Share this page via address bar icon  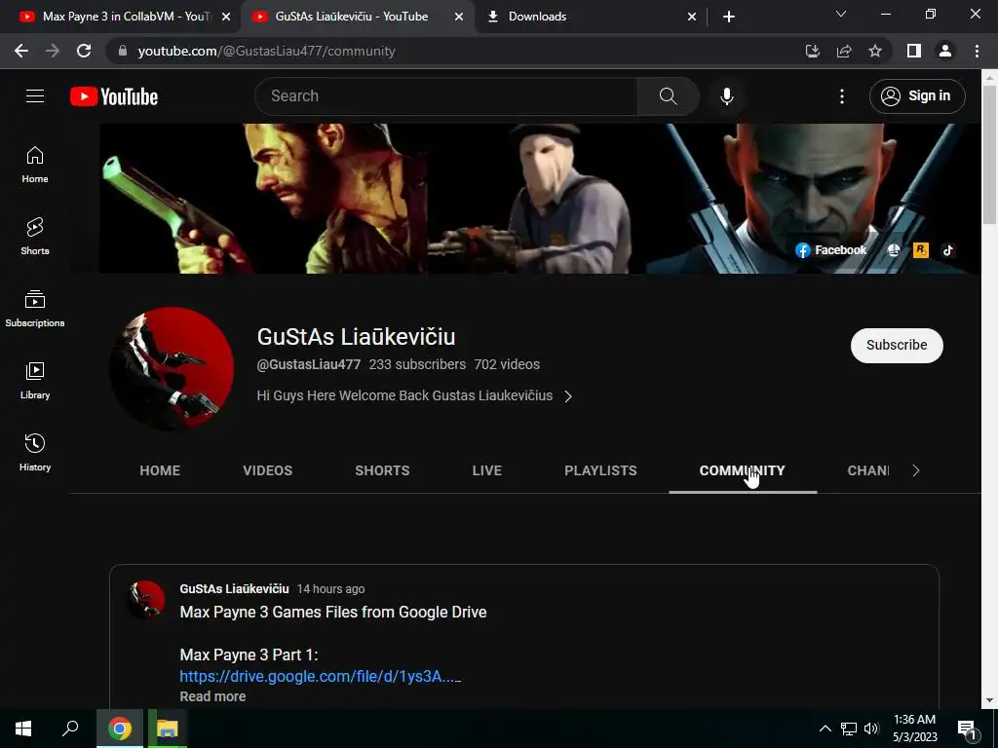pyautogui.click(x=844, y=51)
